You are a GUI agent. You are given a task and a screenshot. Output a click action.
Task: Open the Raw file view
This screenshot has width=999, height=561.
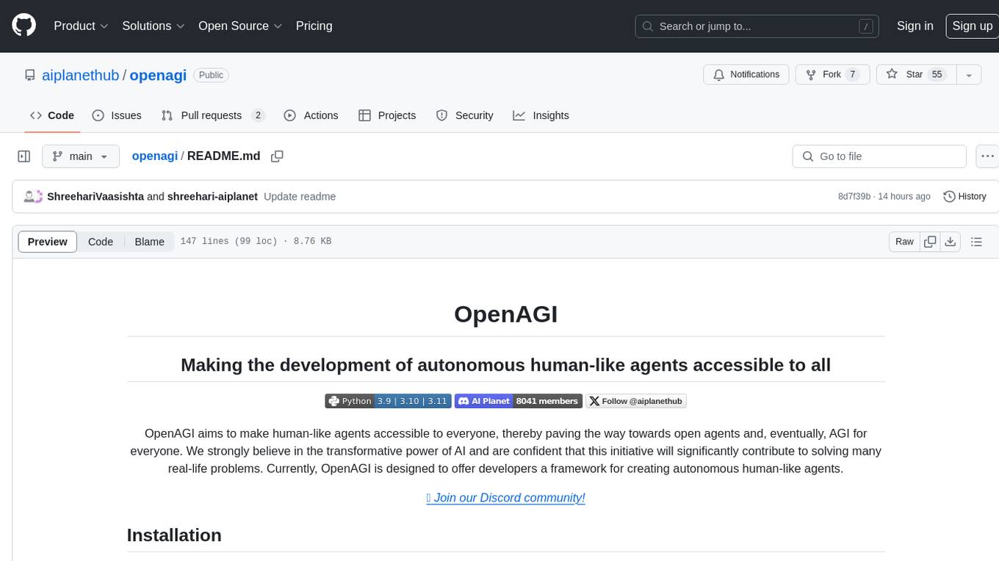[x=904, y=242]
